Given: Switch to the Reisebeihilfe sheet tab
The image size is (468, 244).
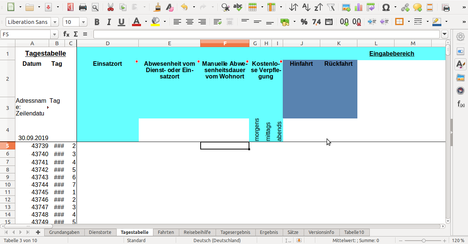Looking at the screenshot, I should click(197, 232).
